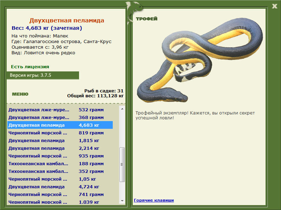Click the sea snake trophy picture

[x=200, y=60]
